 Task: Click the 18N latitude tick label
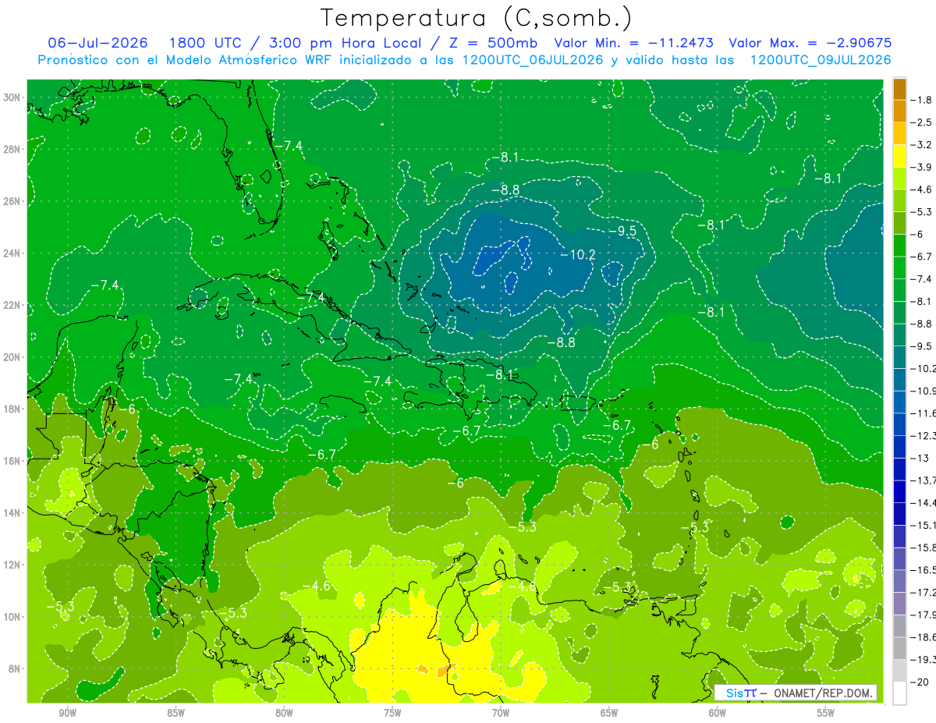tap(12, 409)
